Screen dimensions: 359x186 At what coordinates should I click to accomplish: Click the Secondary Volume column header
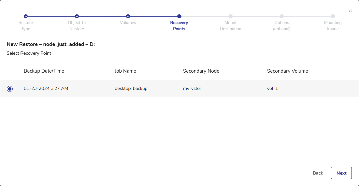click(287, 71)
